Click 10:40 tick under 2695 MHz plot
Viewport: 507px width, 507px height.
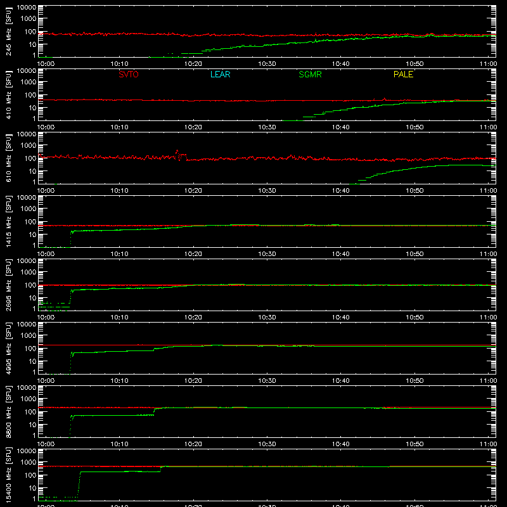pos(341,318)
